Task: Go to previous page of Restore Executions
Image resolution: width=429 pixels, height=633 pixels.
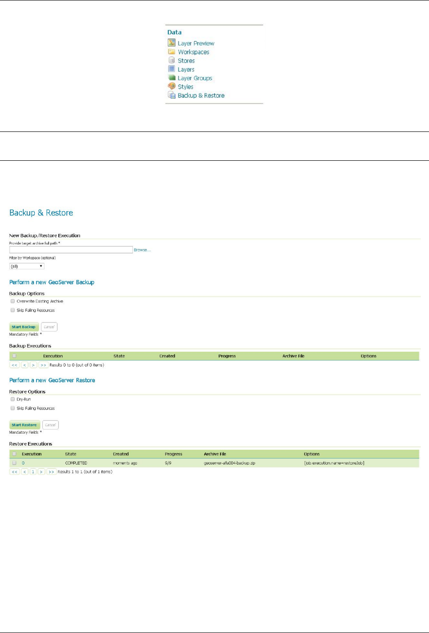Action: click(25, 472)
